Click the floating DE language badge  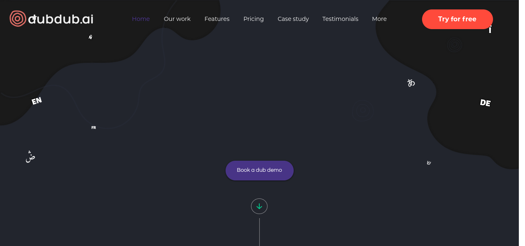tap(485, 103)
